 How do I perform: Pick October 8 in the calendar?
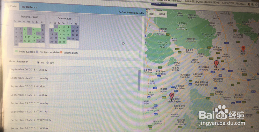click(55, 30)
